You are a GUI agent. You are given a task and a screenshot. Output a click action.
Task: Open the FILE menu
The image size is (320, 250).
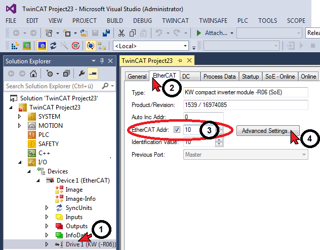(11, 21)
